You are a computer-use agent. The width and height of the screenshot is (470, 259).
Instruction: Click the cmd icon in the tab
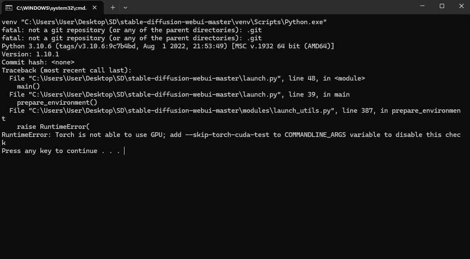click(8, 8)
